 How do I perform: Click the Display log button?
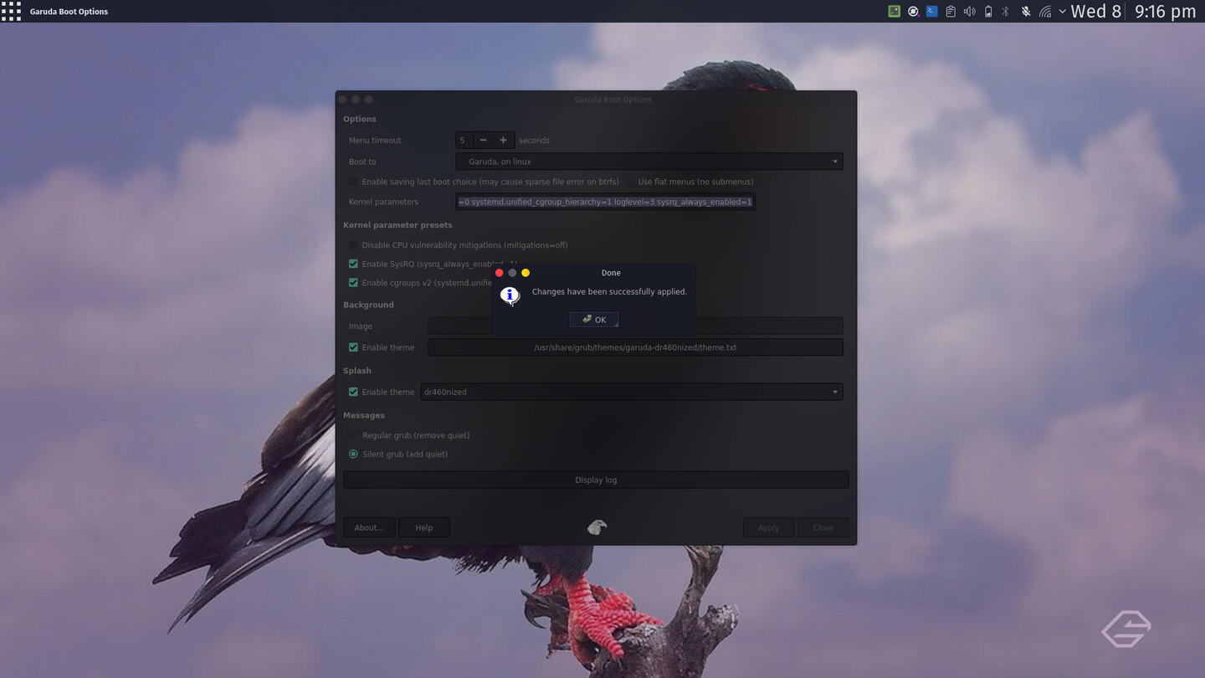coord(596,480)
